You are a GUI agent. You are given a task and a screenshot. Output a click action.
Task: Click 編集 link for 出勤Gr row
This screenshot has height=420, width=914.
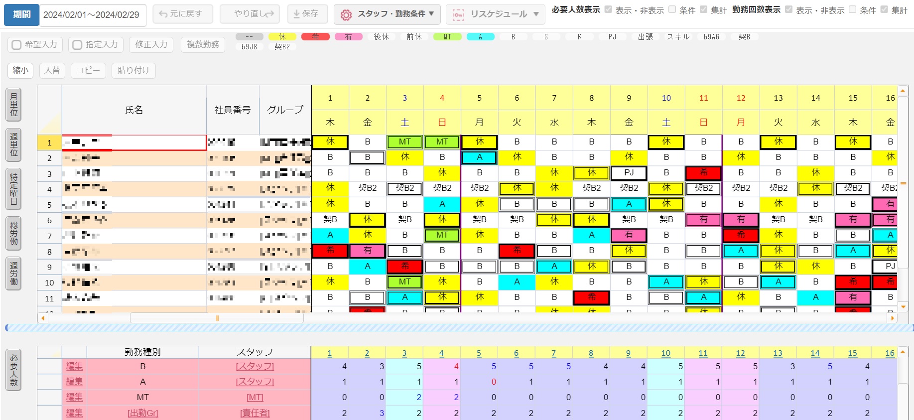click(x=74, y=413)
